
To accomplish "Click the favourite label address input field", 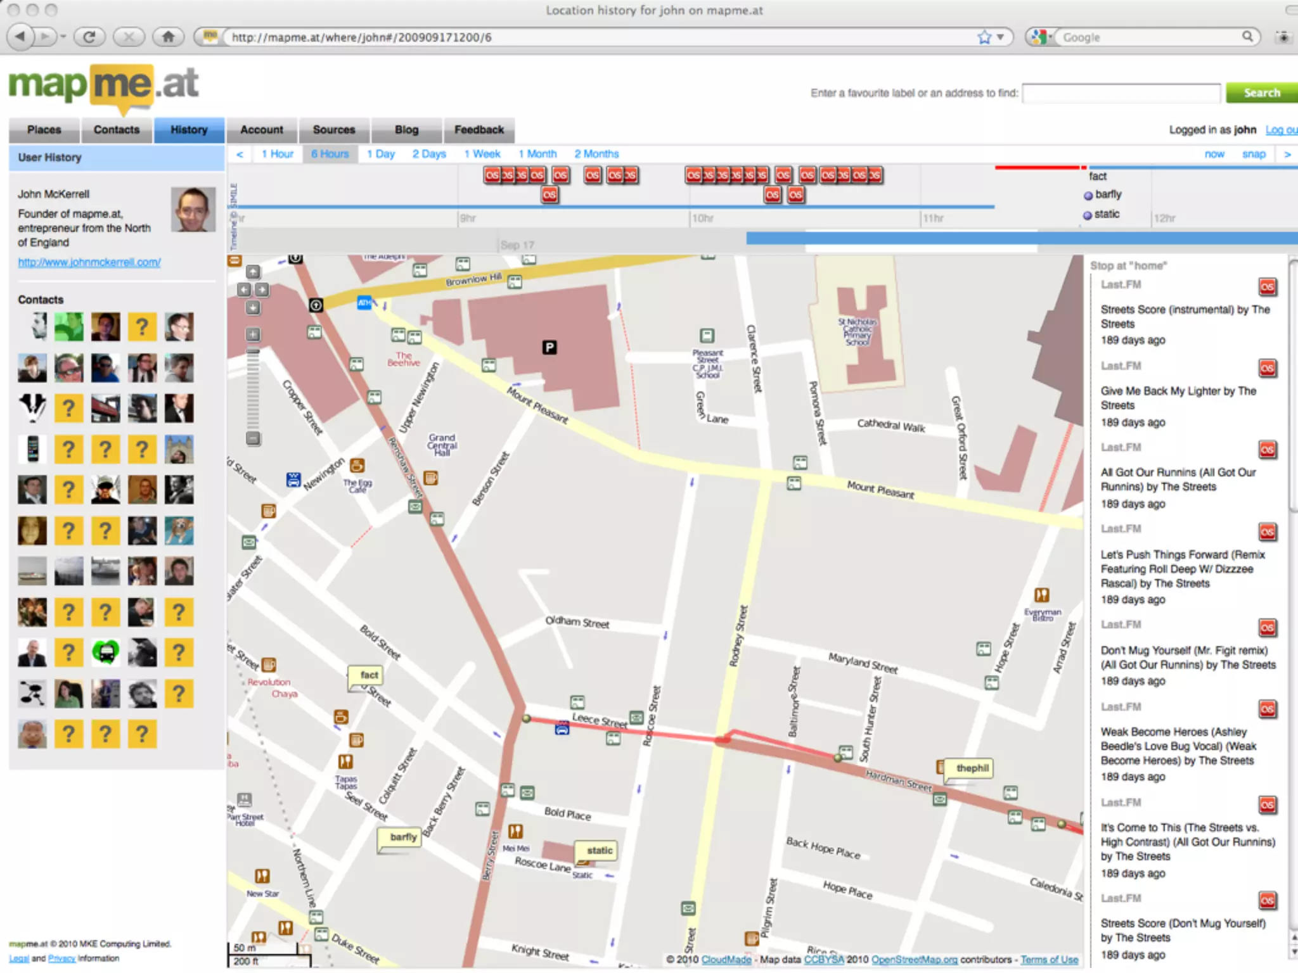I will pyautogui.click(x=1121, y=93).
